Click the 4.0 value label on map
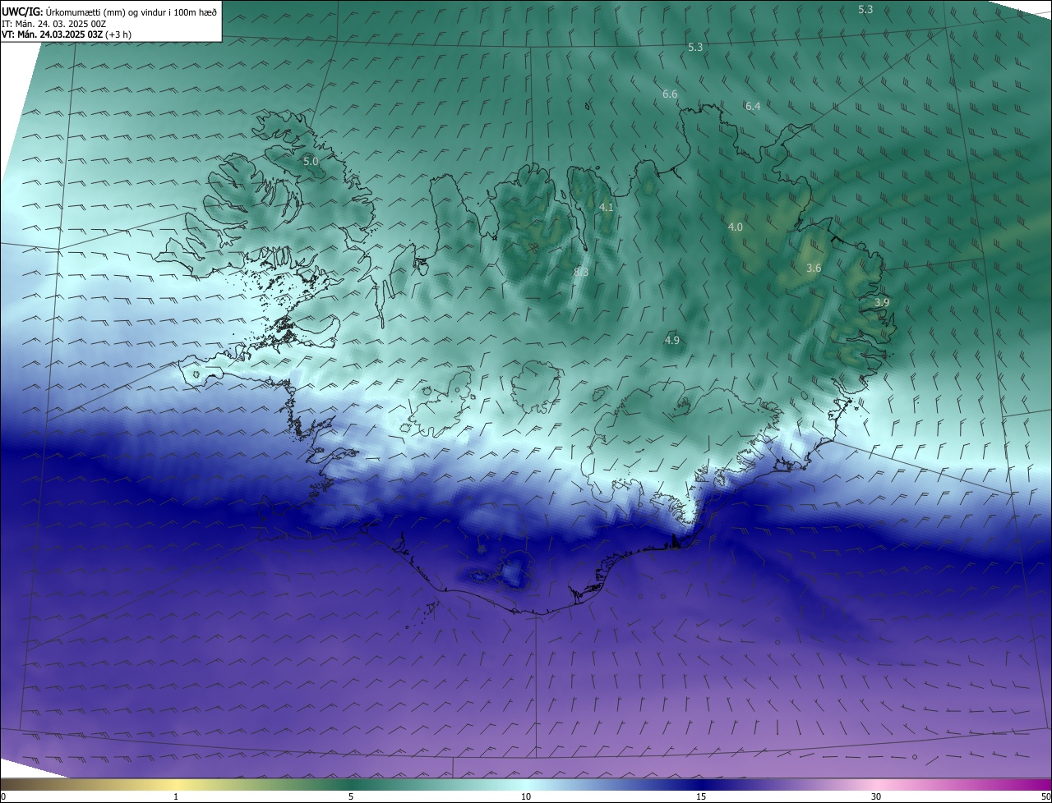The height and width of the screenshot is (803, 1052). click(x=736, y=227)
